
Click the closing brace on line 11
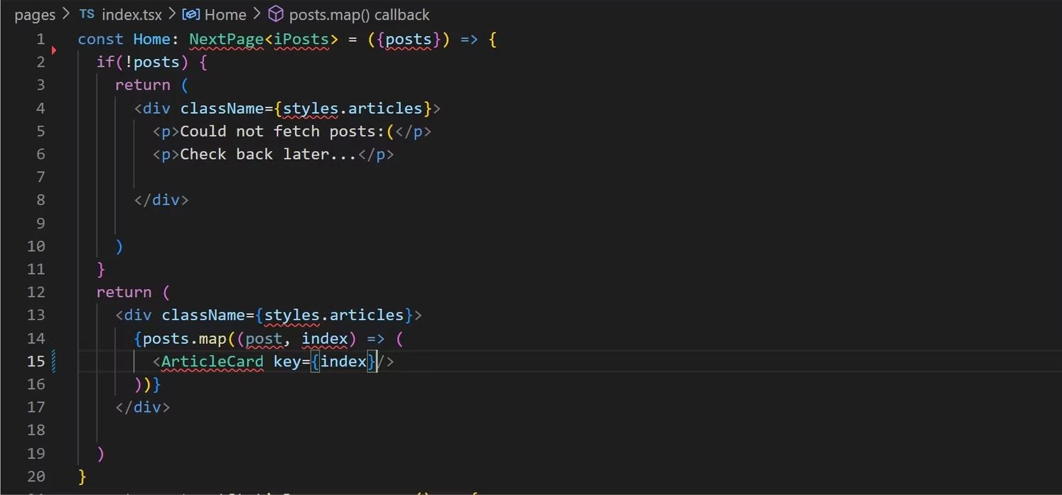(x=101, y=269)
